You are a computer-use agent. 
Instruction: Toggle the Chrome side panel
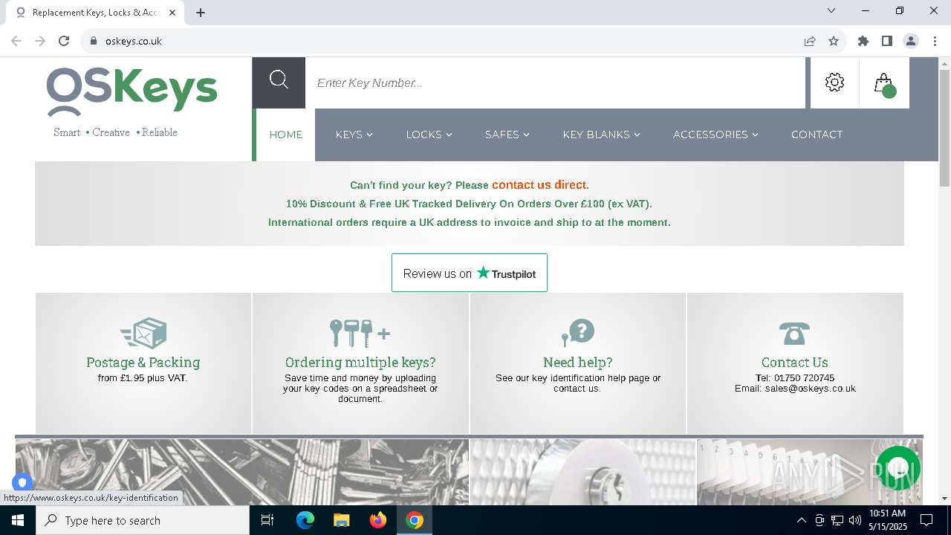point(887,41)
